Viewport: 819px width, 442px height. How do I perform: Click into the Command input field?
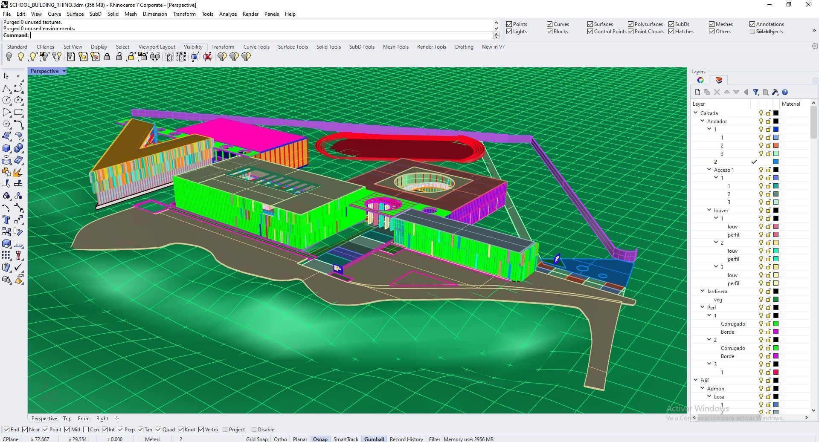tap(261, 35)
